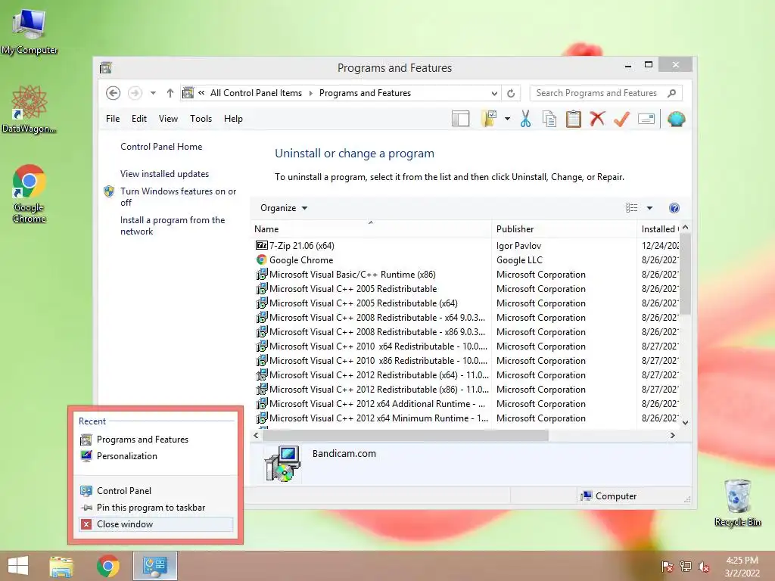The width and height of the screenshot is (775, 581).
Task: Sort the list by Name column
Action: [x=371, y=228]
